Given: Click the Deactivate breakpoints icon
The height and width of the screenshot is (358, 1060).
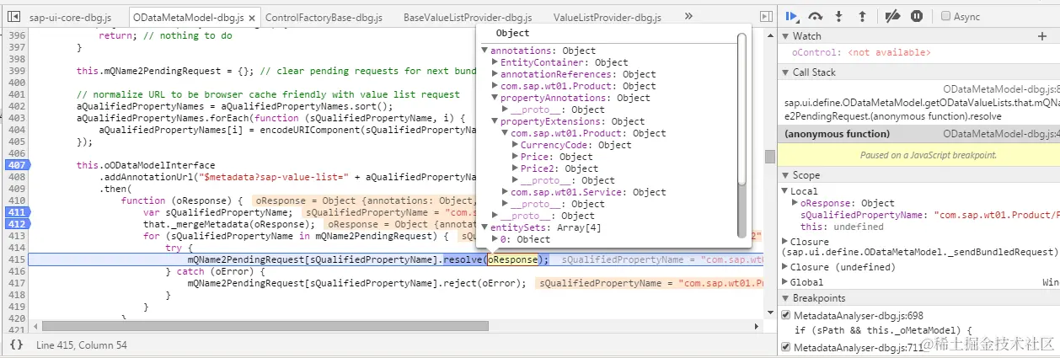Looking at the screenshot, I should [x=893, y=16].
